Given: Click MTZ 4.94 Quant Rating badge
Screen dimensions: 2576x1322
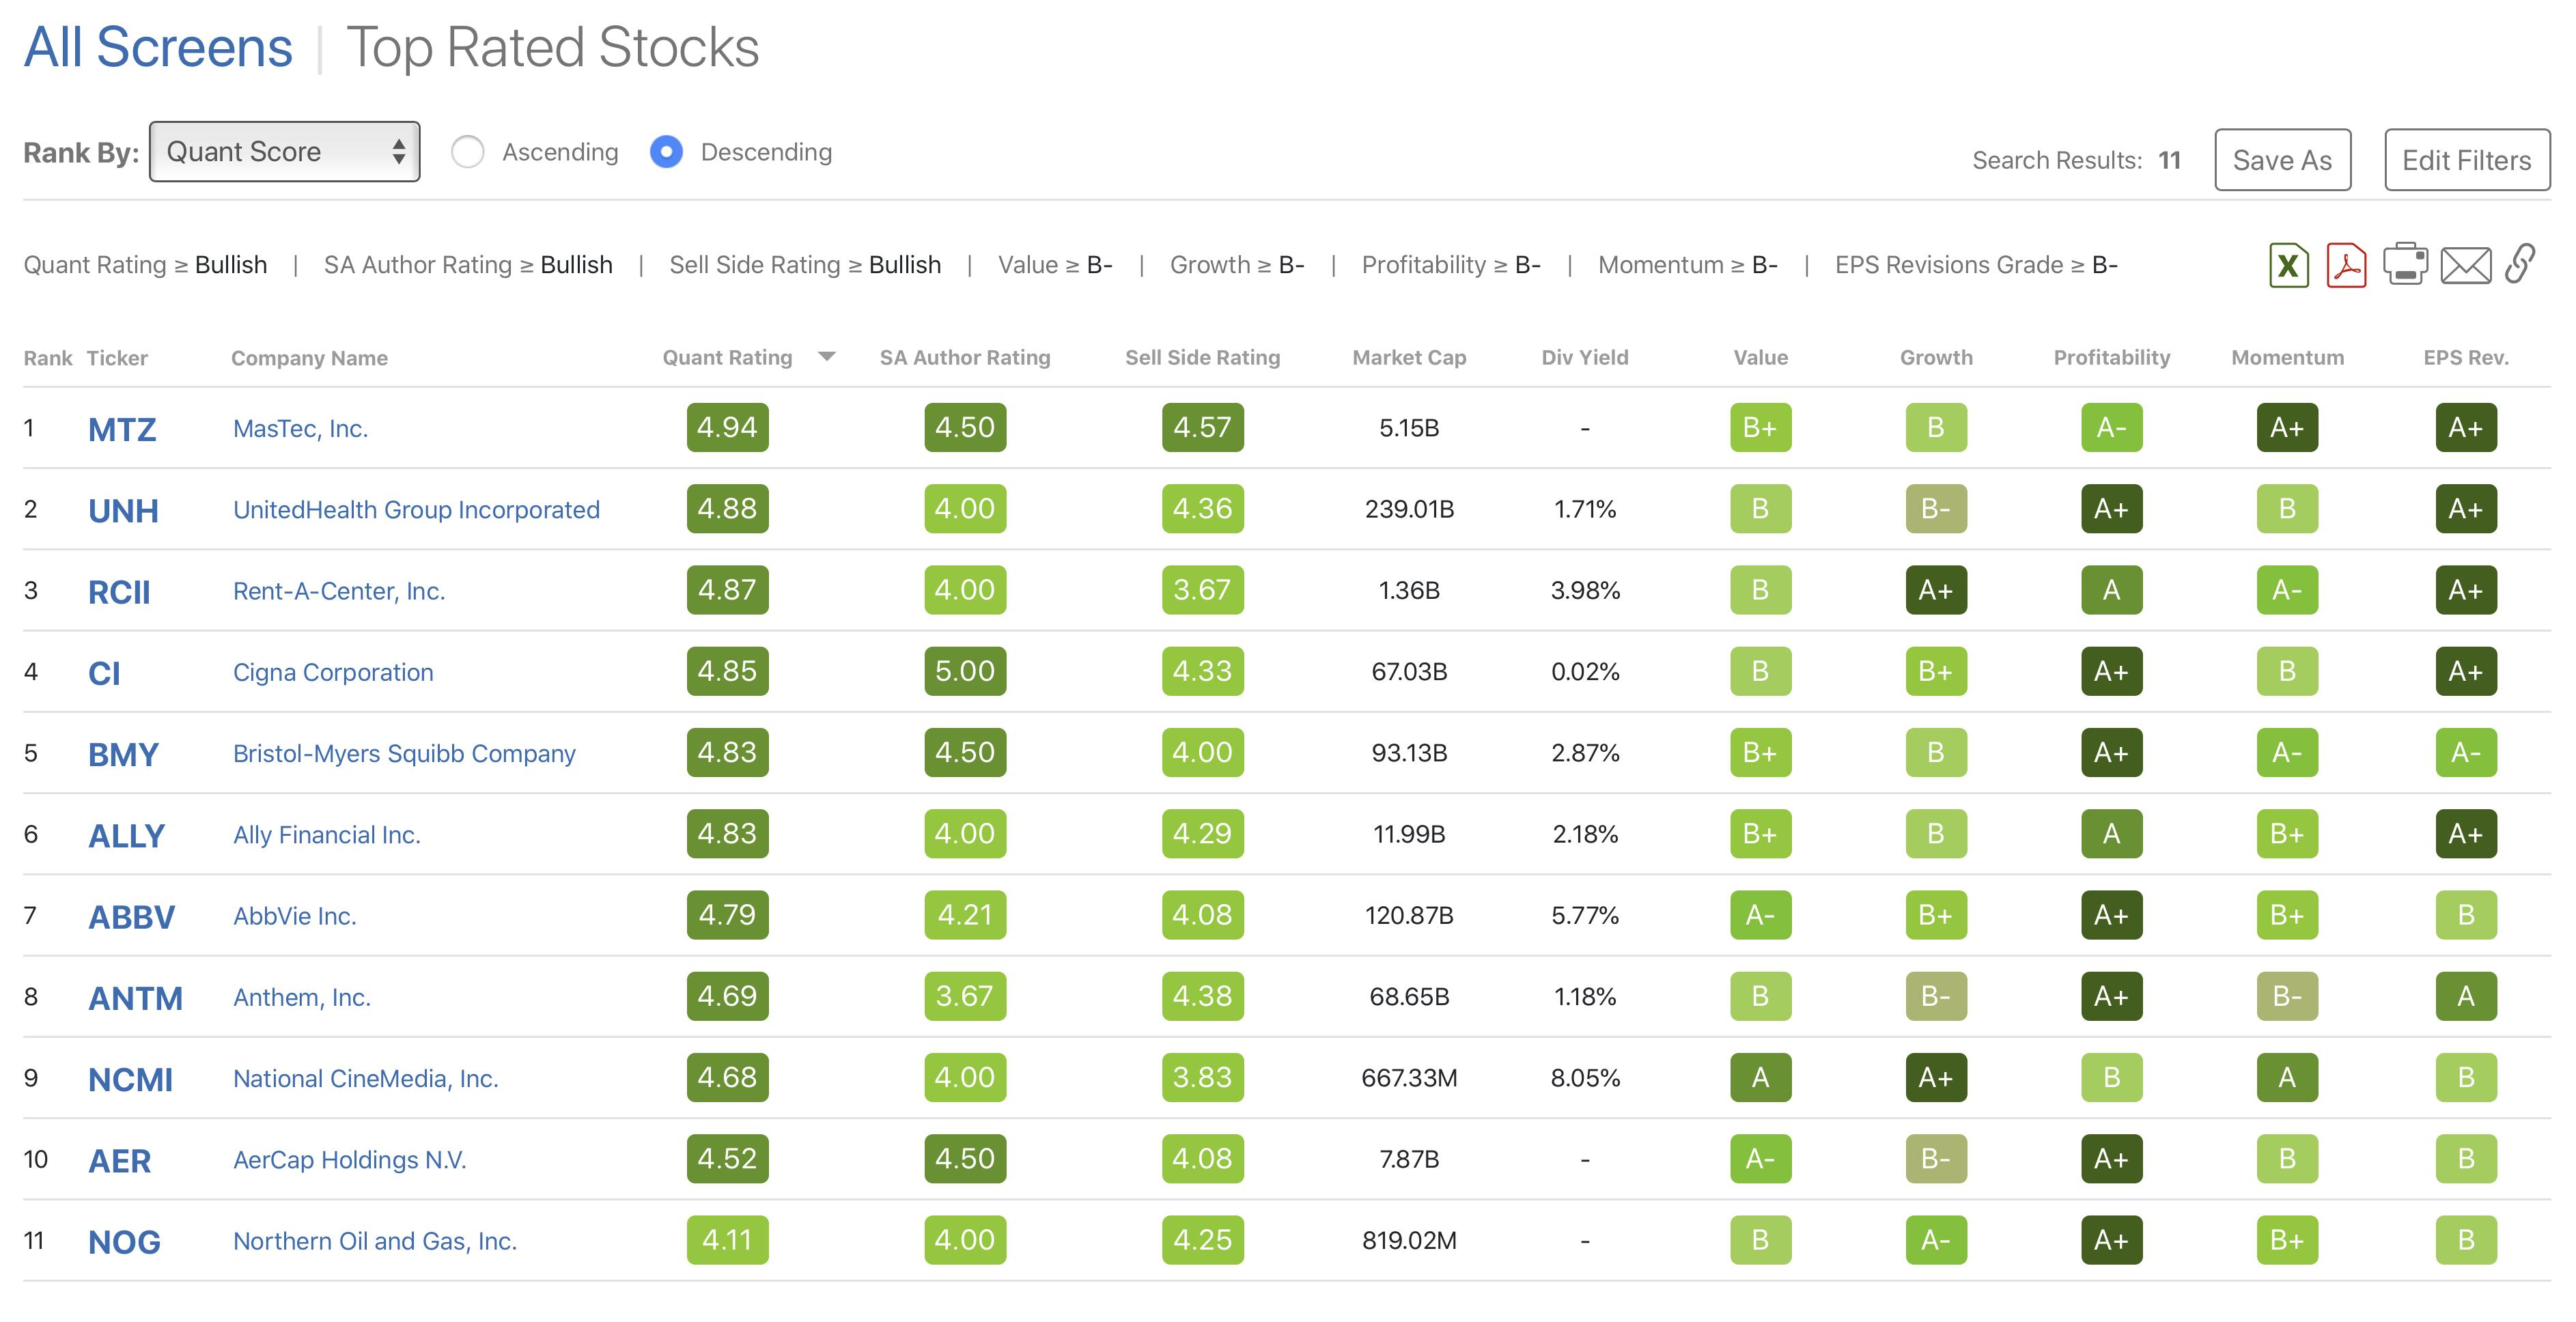Looking at the screenshot, I should (727, 428).
